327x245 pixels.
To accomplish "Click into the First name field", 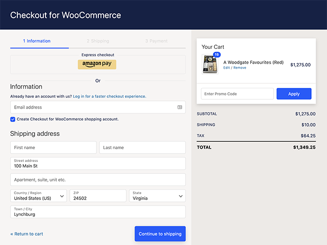I will 53,147.
